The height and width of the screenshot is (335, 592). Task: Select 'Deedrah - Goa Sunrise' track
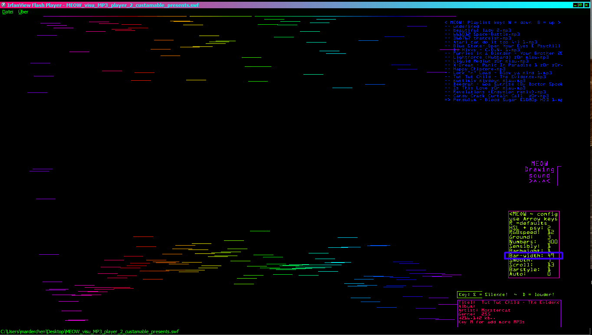(503, 84)
